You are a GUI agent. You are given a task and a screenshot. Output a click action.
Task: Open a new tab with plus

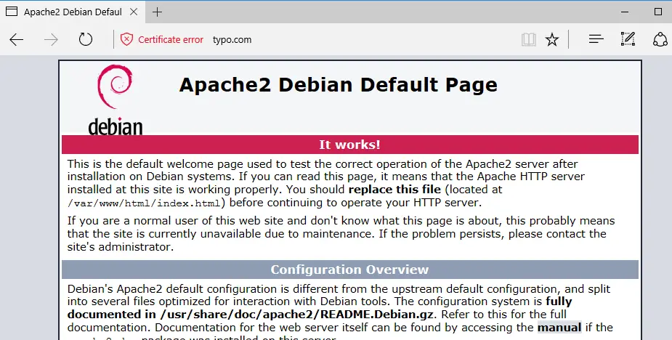point(158,12)
